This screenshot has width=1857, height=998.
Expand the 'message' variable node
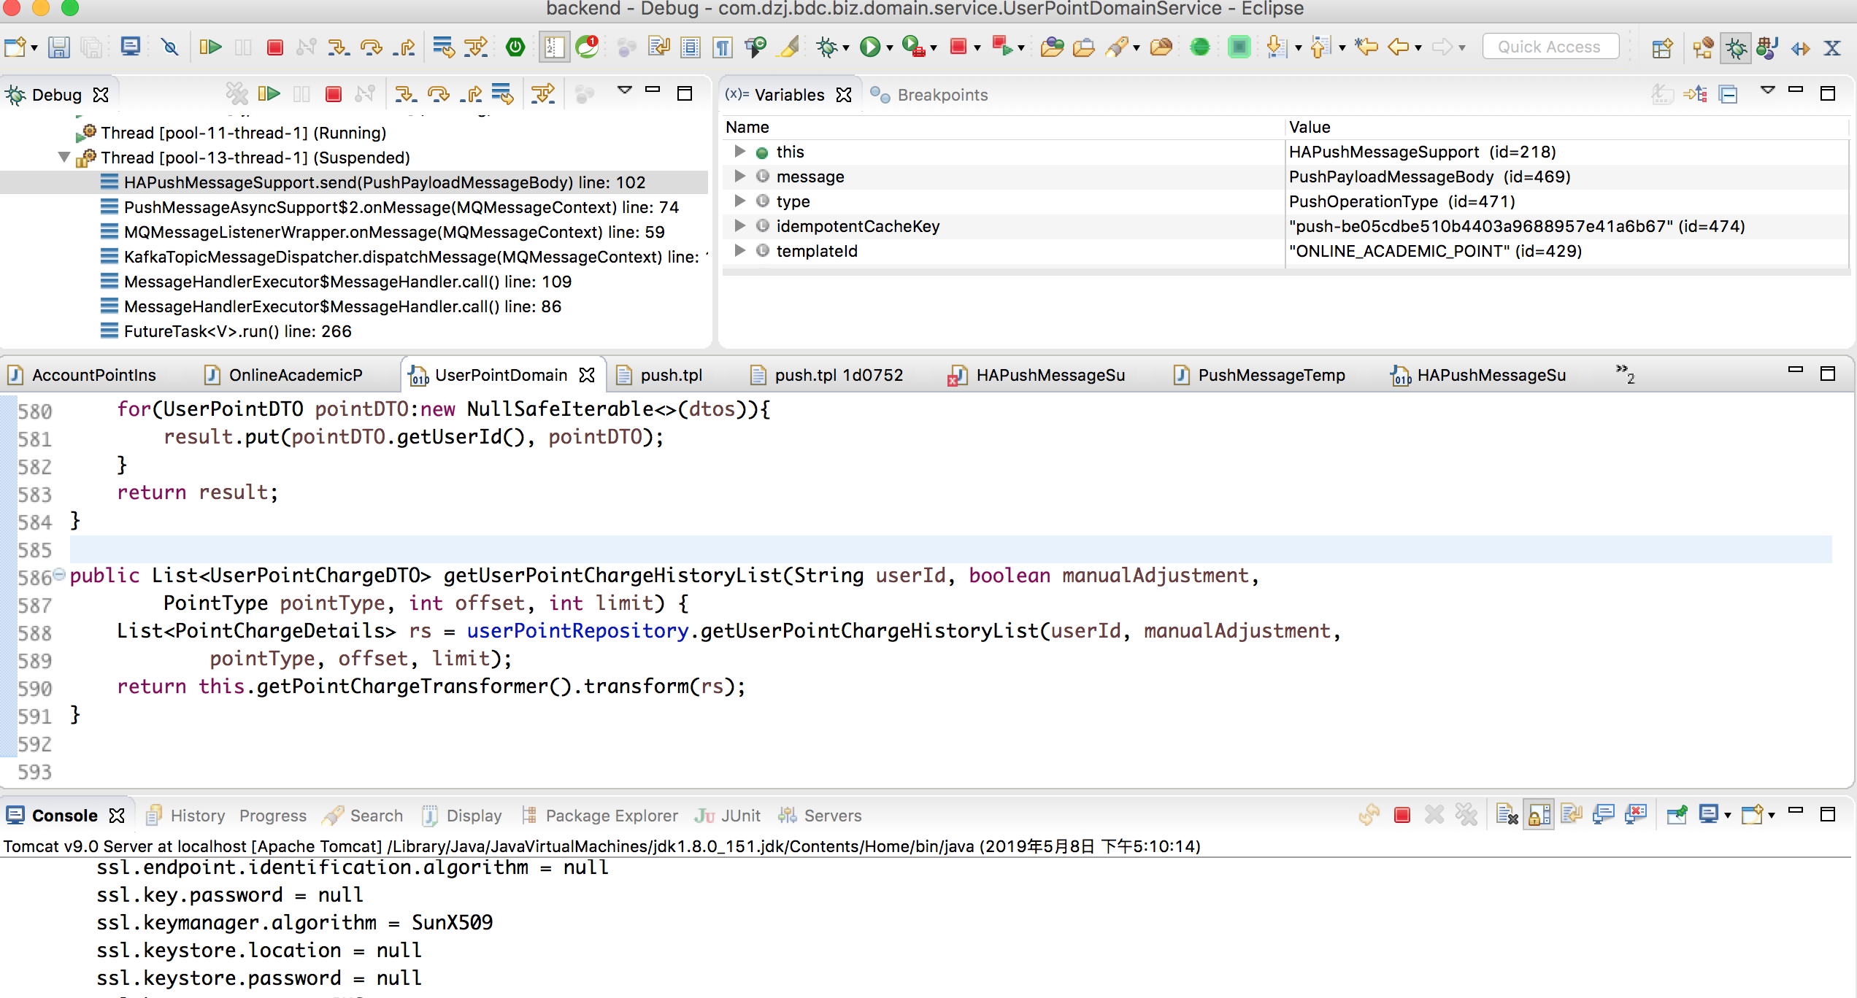click(739, 177)
